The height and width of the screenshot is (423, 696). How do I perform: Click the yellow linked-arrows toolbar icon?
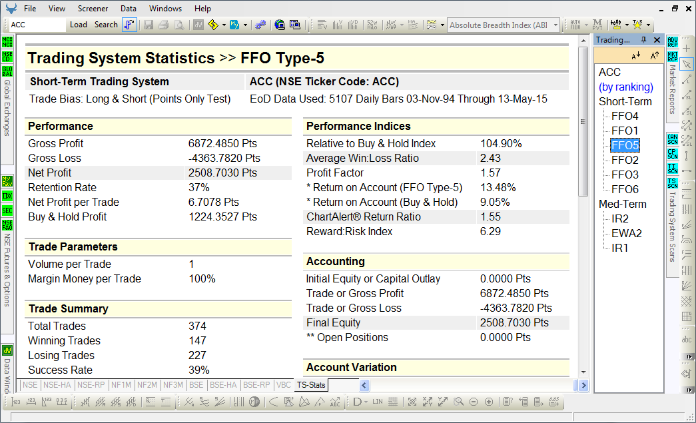[213, 25]
